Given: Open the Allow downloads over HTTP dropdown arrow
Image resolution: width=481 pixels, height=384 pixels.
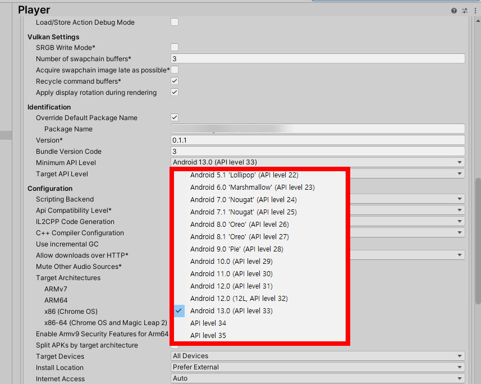Looking at the screenshot, I should click(x=460, y=255).
